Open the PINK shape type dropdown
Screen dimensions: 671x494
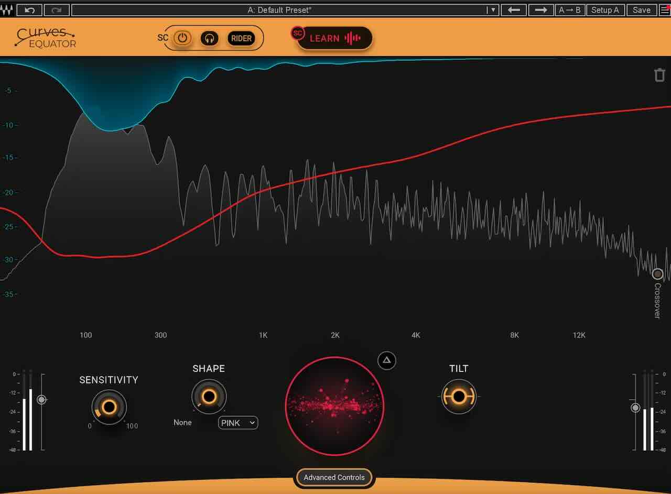click(238, 423)
